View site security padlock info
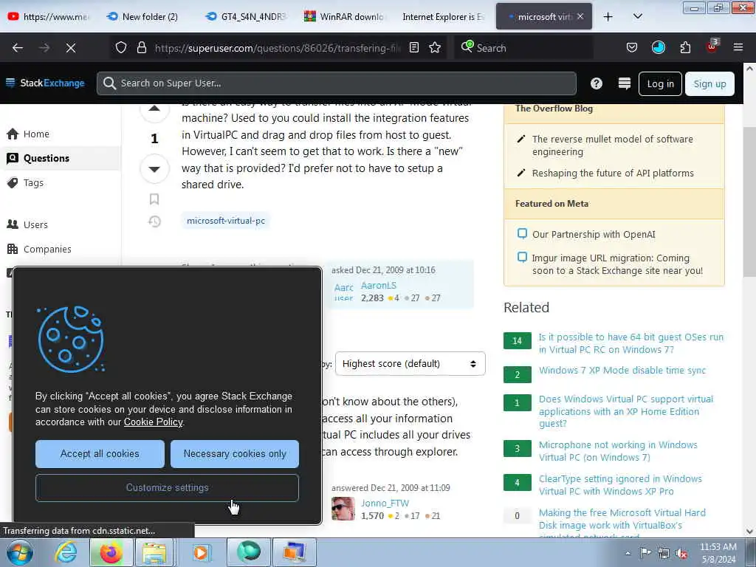The width and height of the screenshot is (756, 567). [x=141, y=48]
